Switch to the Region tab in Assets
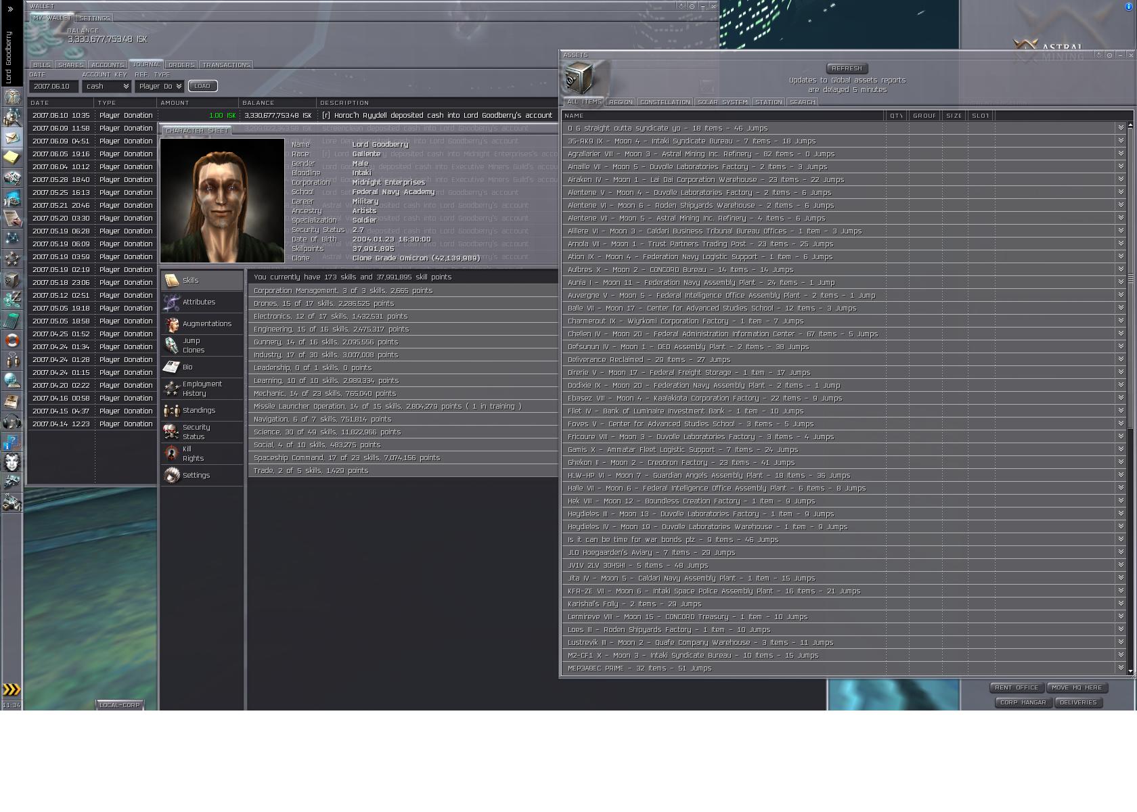The height and width of the screenshot is (812, 1137). [x=621, y=102]
